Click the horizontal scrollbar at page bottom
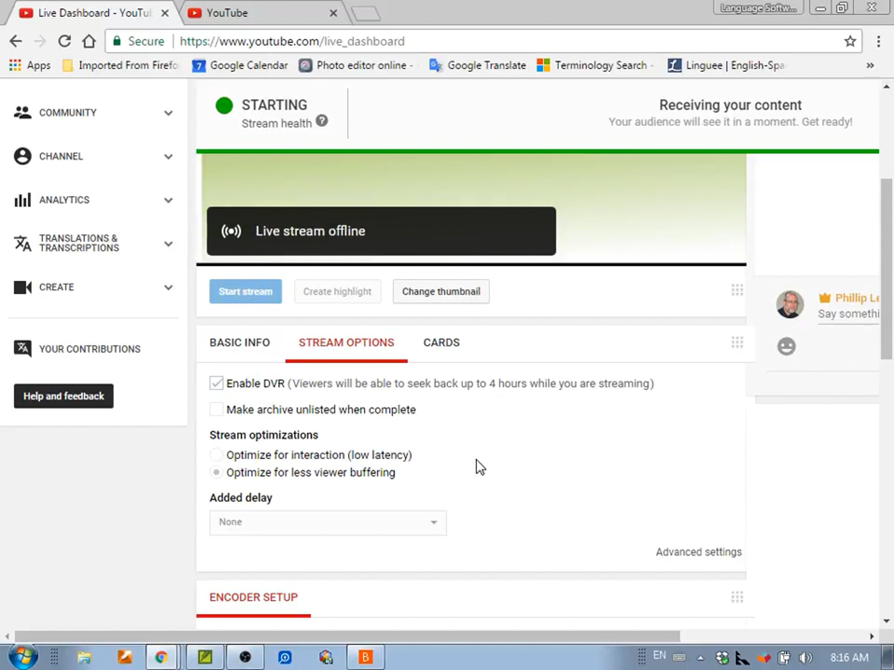Screen dimensions: 894x670 click(x=348, y=636)
